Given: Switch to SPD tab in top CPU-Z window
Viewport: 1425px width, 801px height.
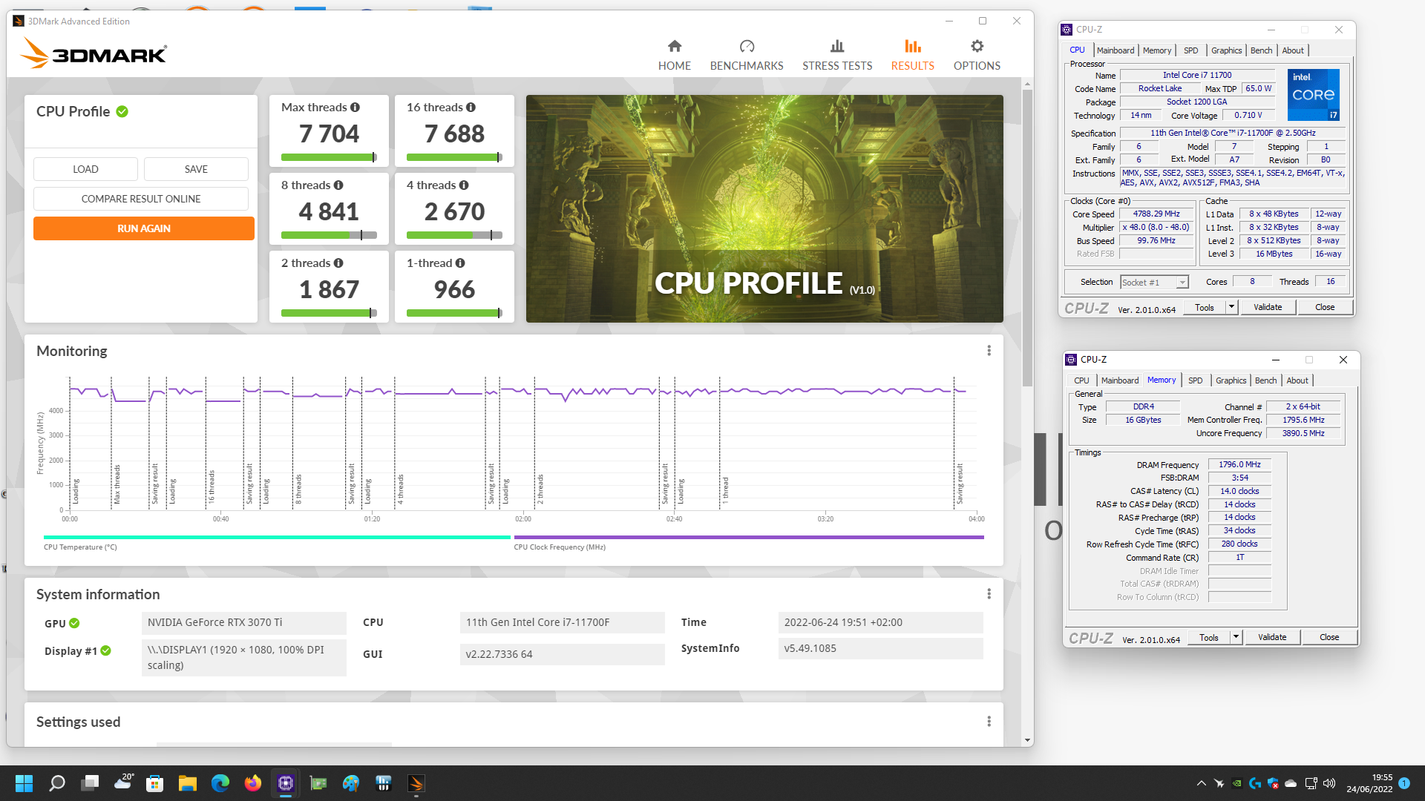Looking at the screenshot, I should pos(1190,50).
